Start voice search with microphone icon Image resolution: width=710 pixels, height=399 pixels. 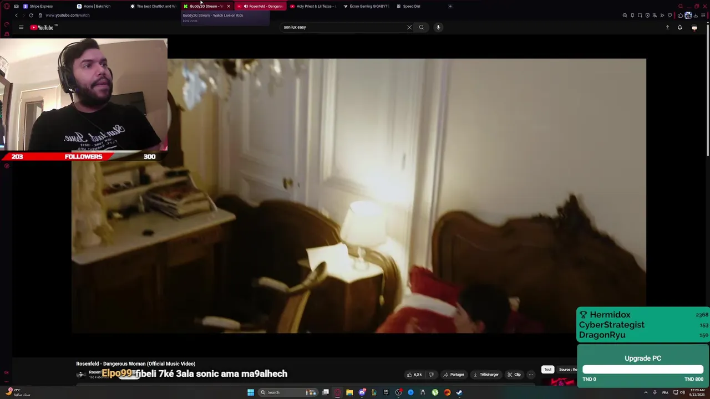click(x=438, y=27)
